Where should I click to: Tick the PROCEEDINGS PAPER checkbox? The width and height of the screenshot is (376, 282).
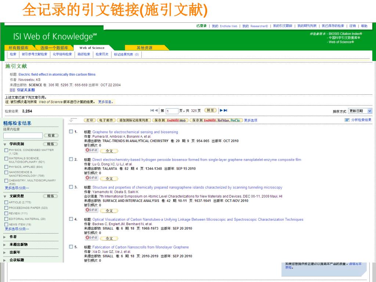pyautogui.click(x=6, y=208)
